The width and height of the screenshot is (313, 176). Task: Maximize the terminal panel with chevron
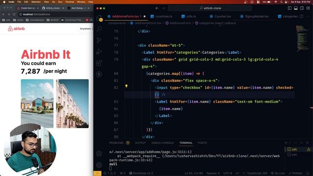coord(301,143)
